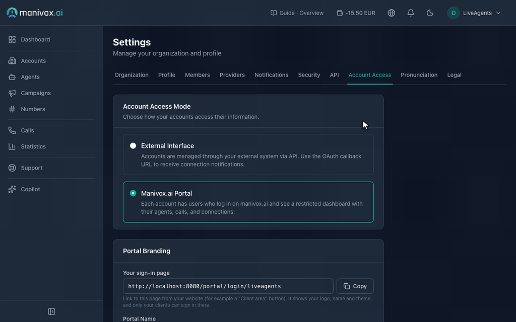Click the Portal Name label

click(139, 318)
